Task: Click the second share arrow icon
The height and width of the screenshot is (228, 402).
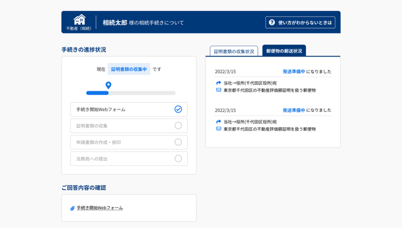Action: pyautogui.click(x=218, y=122)
